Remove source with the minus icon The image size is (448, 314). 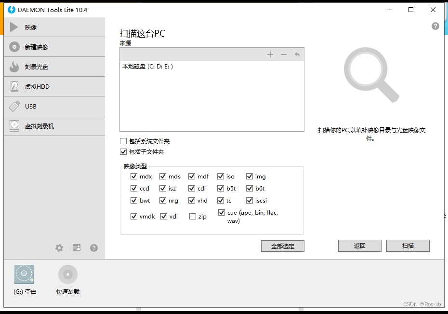point(283,55)
